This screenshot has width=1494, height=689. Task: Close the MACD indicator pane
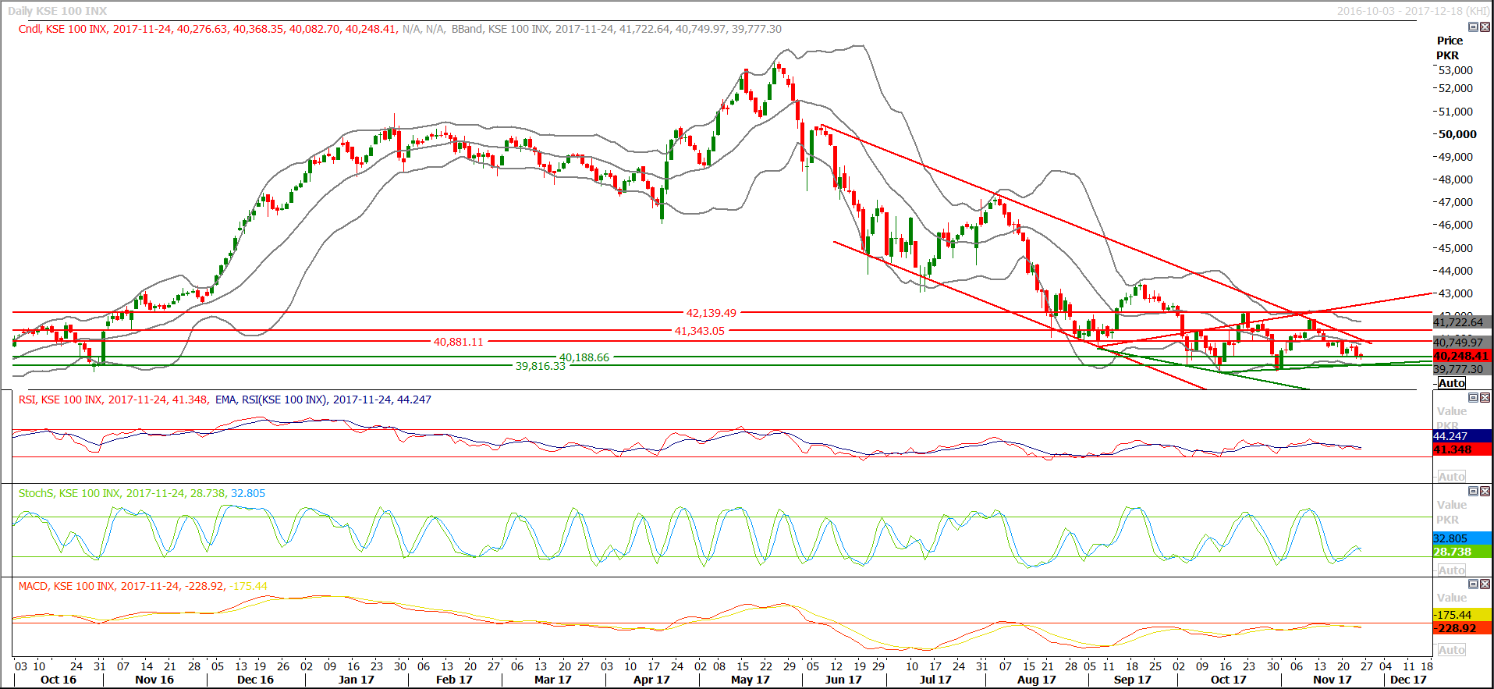click(1485, 584)
